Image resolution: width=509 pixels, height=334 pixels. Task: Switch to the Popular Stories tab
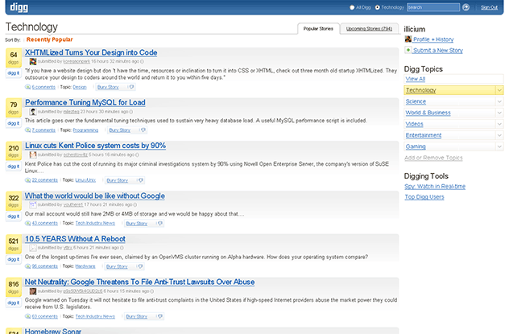pos(318,28)
